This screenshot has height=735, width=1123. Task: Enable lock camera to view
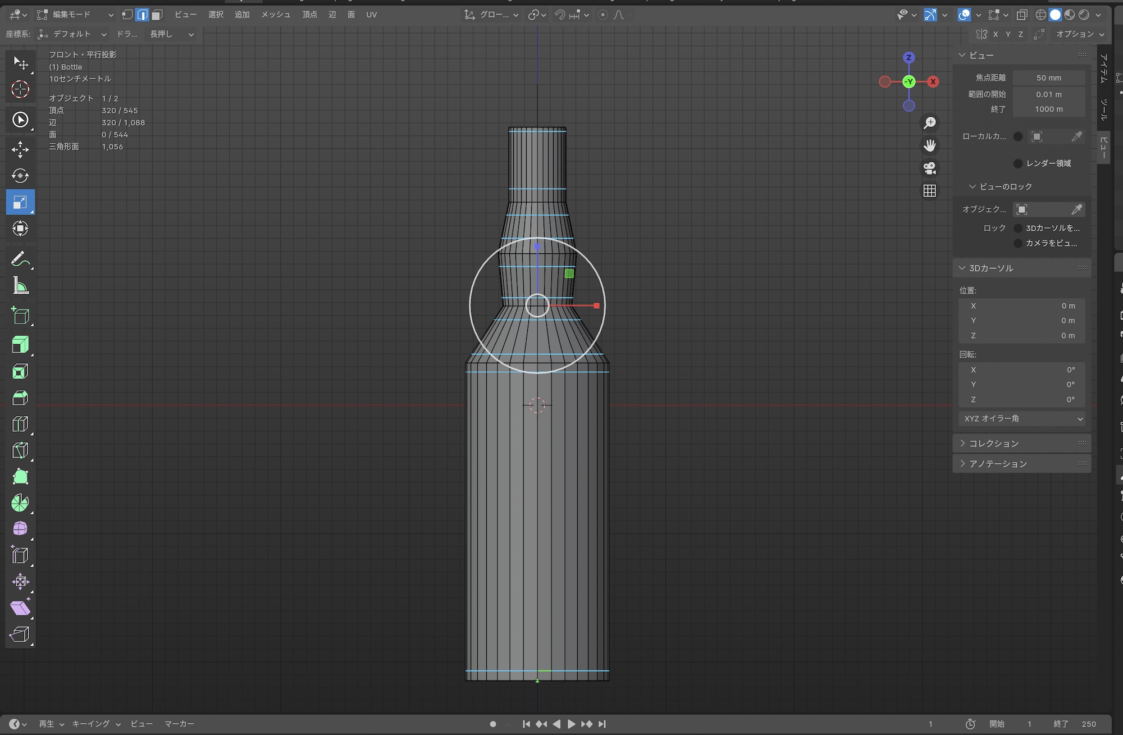tap(1018, 243)
